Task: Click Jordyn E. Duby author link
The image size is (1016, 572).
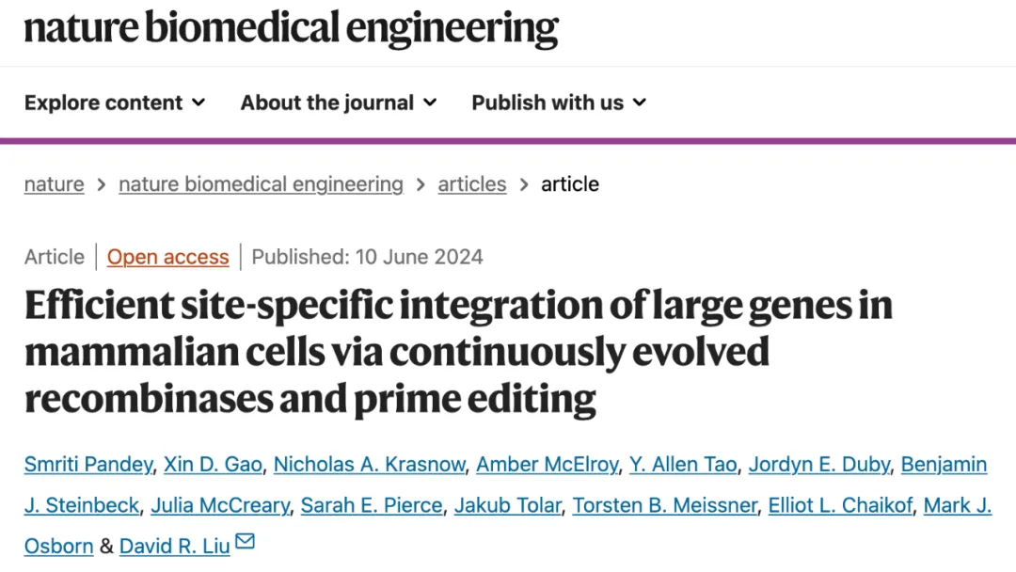Action: coord(818,464)
